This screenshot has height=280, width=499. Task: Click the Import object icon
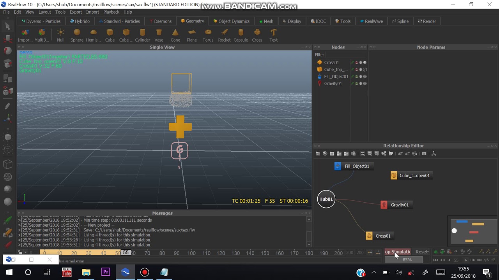click(25, 35)
